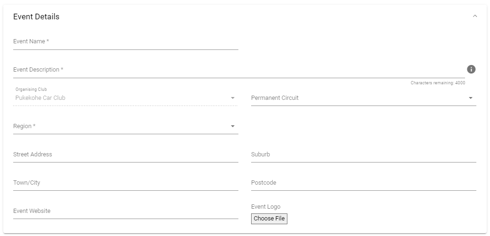The height and width of the screenshot is (236, 490).
Task: Click into the Street Address field
Action: click(x=126, y=155)
